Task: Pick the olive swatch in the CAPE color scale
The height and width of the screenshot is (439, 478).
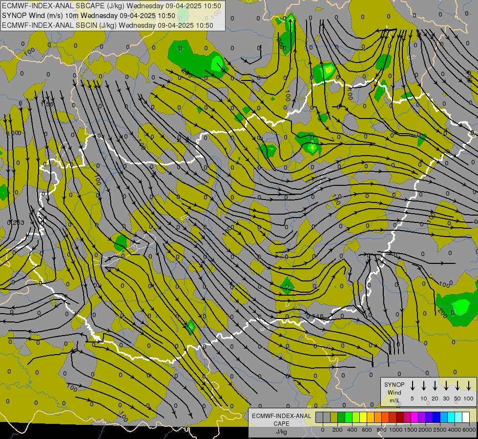Action: [334, 417]
